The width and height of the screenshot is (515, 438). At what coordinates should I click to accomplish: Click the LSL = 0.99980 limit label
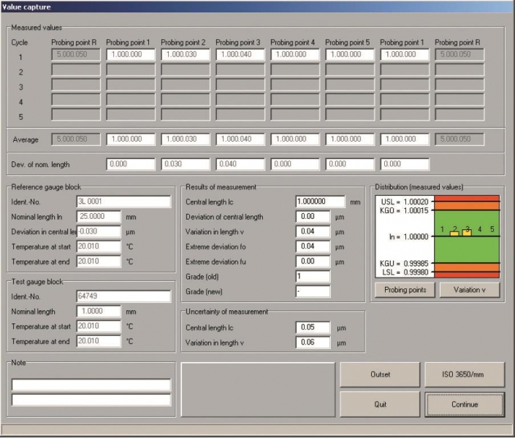point(405,272)
